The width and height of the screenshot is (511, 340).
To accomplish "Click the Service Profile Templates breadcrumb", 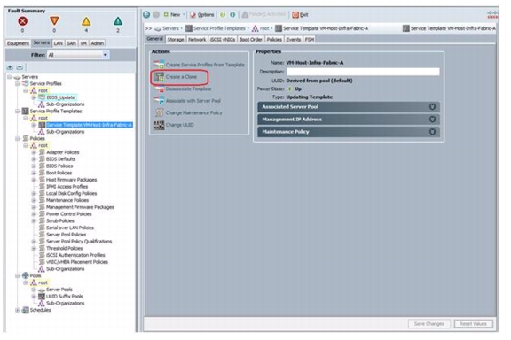I will 219,28.
